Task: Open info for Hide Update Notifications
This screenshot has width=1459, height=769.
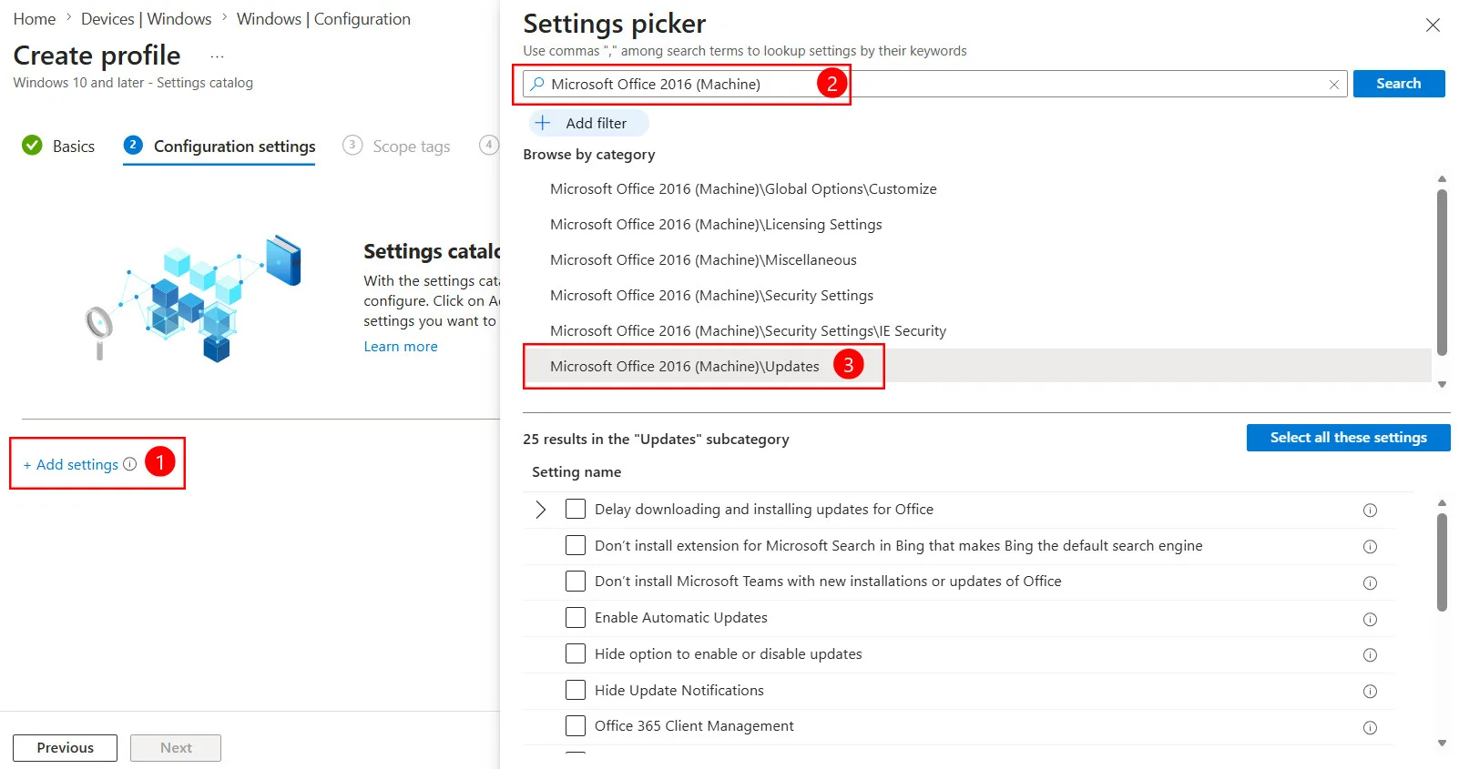Action: [1370, 692]
